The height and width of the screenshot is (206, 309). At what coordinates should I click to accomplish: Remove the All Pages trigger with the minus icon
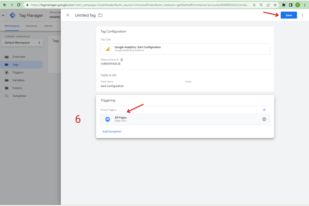point(264,119)
